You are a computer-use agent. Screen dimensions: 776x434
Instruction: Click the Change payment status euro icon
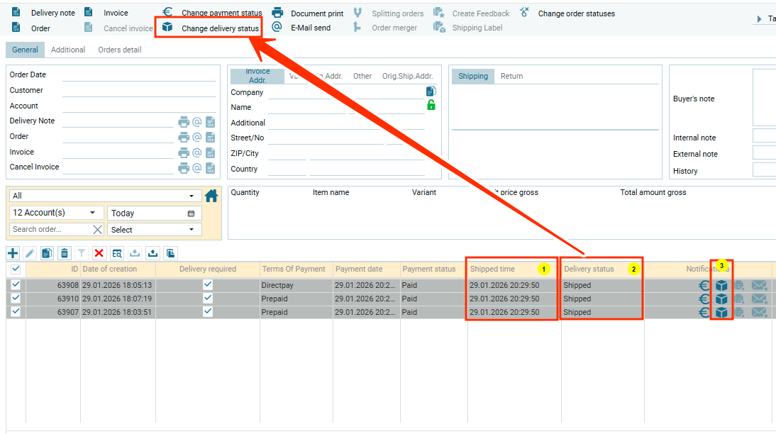[167, 12]
